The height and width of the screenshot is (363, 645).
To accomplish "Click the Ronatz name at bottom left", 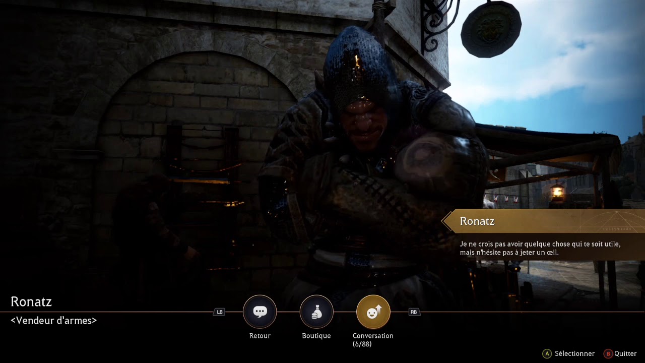I will click(31, 301).
